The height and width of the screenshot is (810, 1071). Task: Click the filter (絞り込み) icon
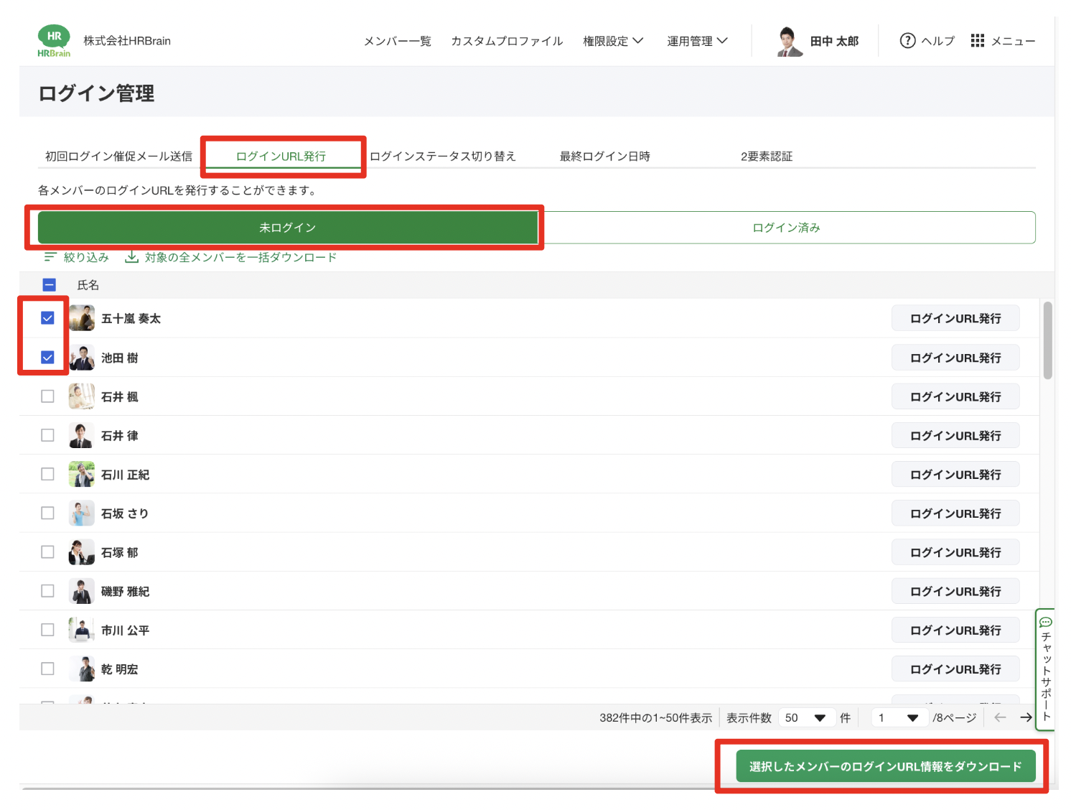point(50,257)
